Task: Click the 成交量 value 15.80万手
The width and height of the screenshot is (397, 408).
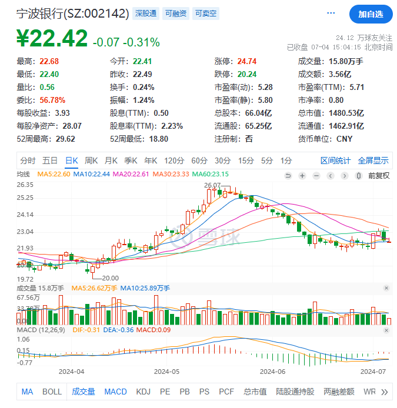Action: pyautogui.click(x=346, y=61)
